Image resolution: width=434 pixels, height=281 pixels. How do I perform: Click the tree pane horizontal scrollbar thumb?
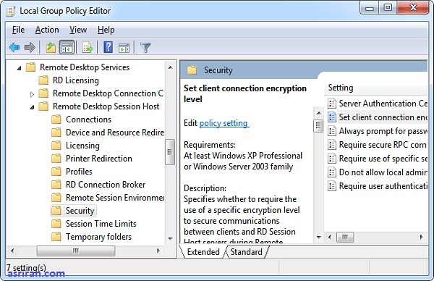click(x=76, y=251)
